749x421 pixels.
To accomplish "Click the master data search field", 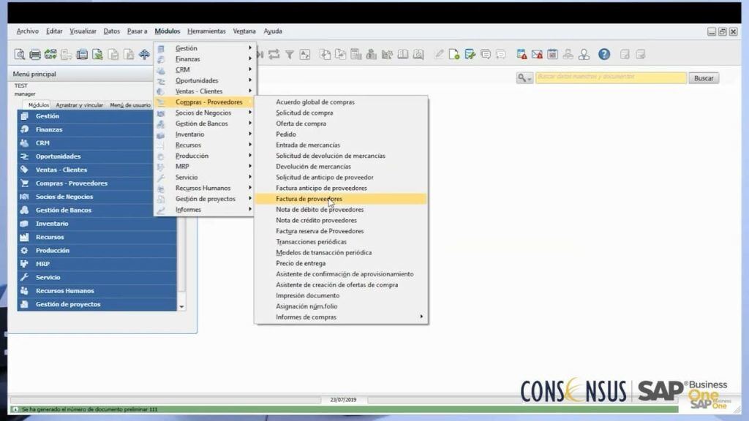I will [611, 77].
